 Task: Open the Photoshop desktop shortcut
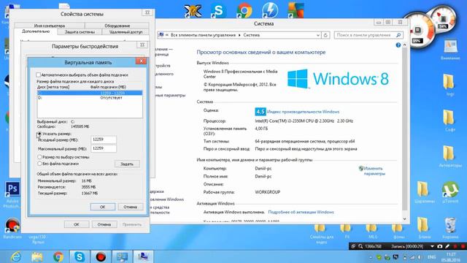pos(12,189)
